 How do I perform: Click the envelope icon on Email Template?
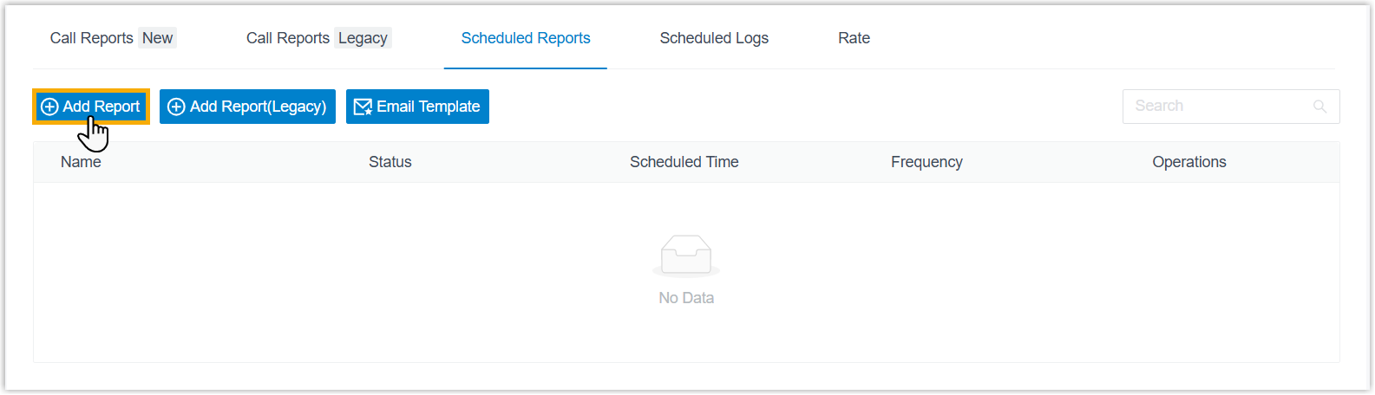tap(363, 107)
